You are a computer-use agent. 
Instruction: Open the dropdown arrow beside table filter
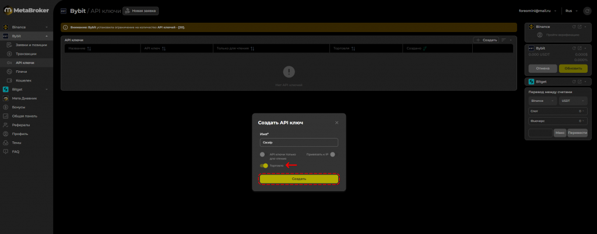point(511,40)
